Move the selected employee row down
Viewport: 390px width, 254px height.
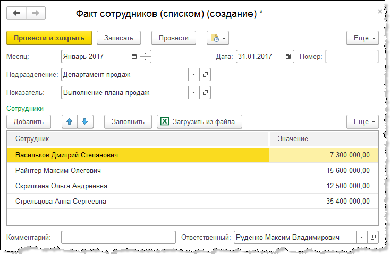[84, 122]
